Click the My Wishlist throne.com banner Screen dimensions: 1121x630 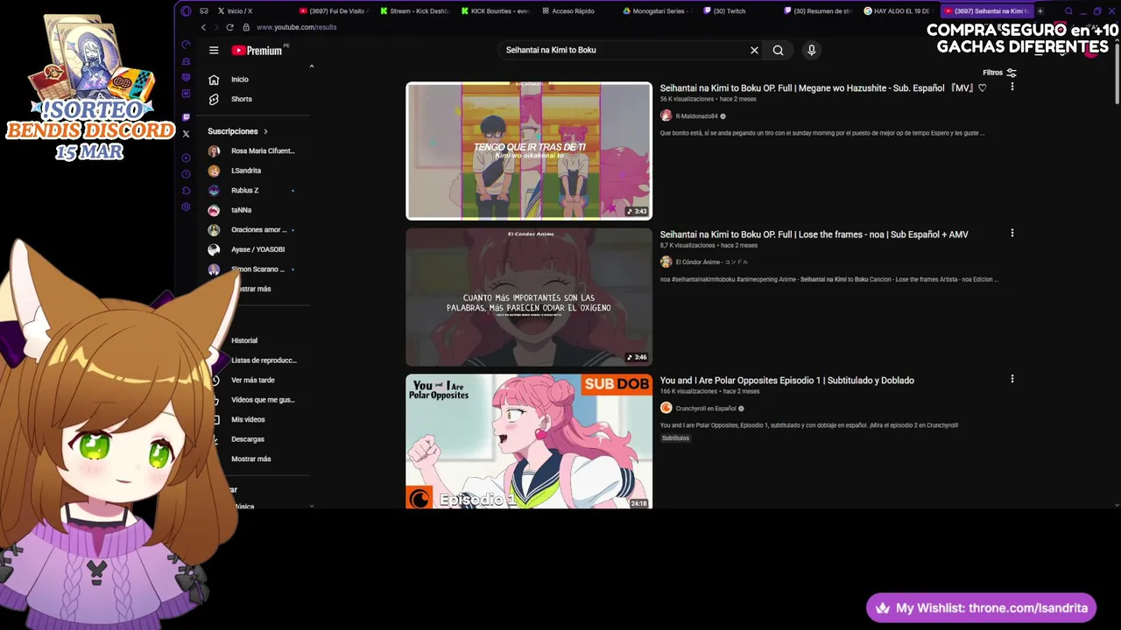(x=981, y=608)
